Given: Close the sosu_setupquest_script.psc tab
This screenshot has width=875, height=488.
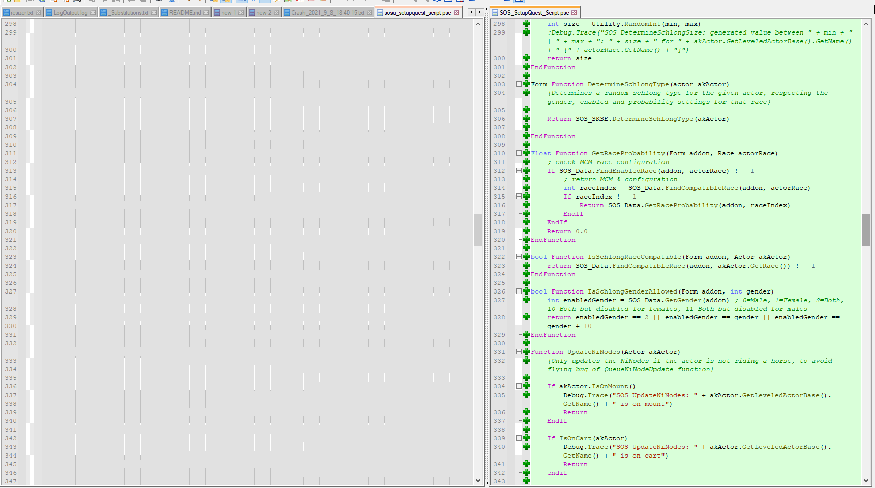Looking at the screenshot, I should pos(456,13).
